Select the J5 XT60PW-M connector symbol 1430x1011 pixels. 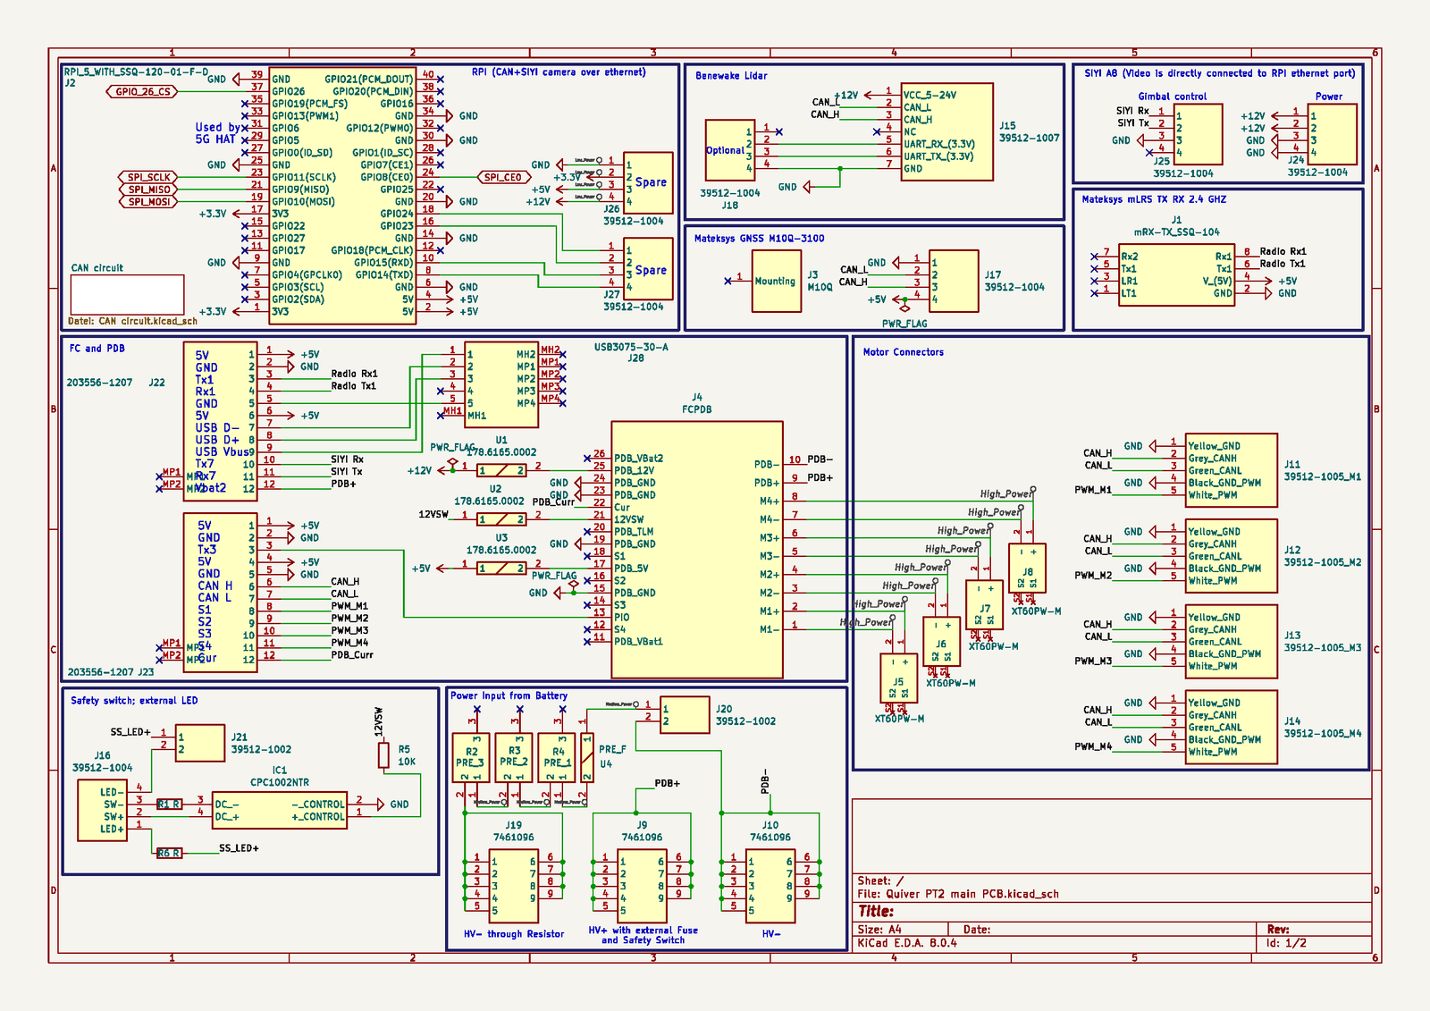coord(898,678)
